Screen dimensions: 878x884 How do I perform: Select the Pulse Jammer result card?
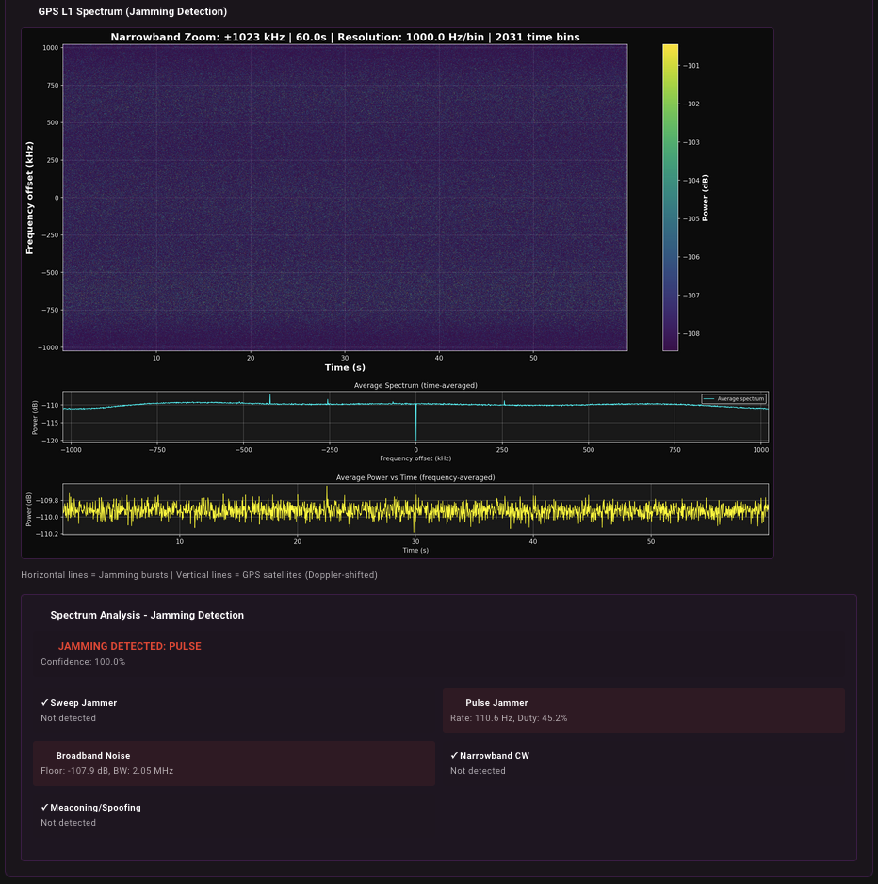pyautogui.click(x=643, y=711)
